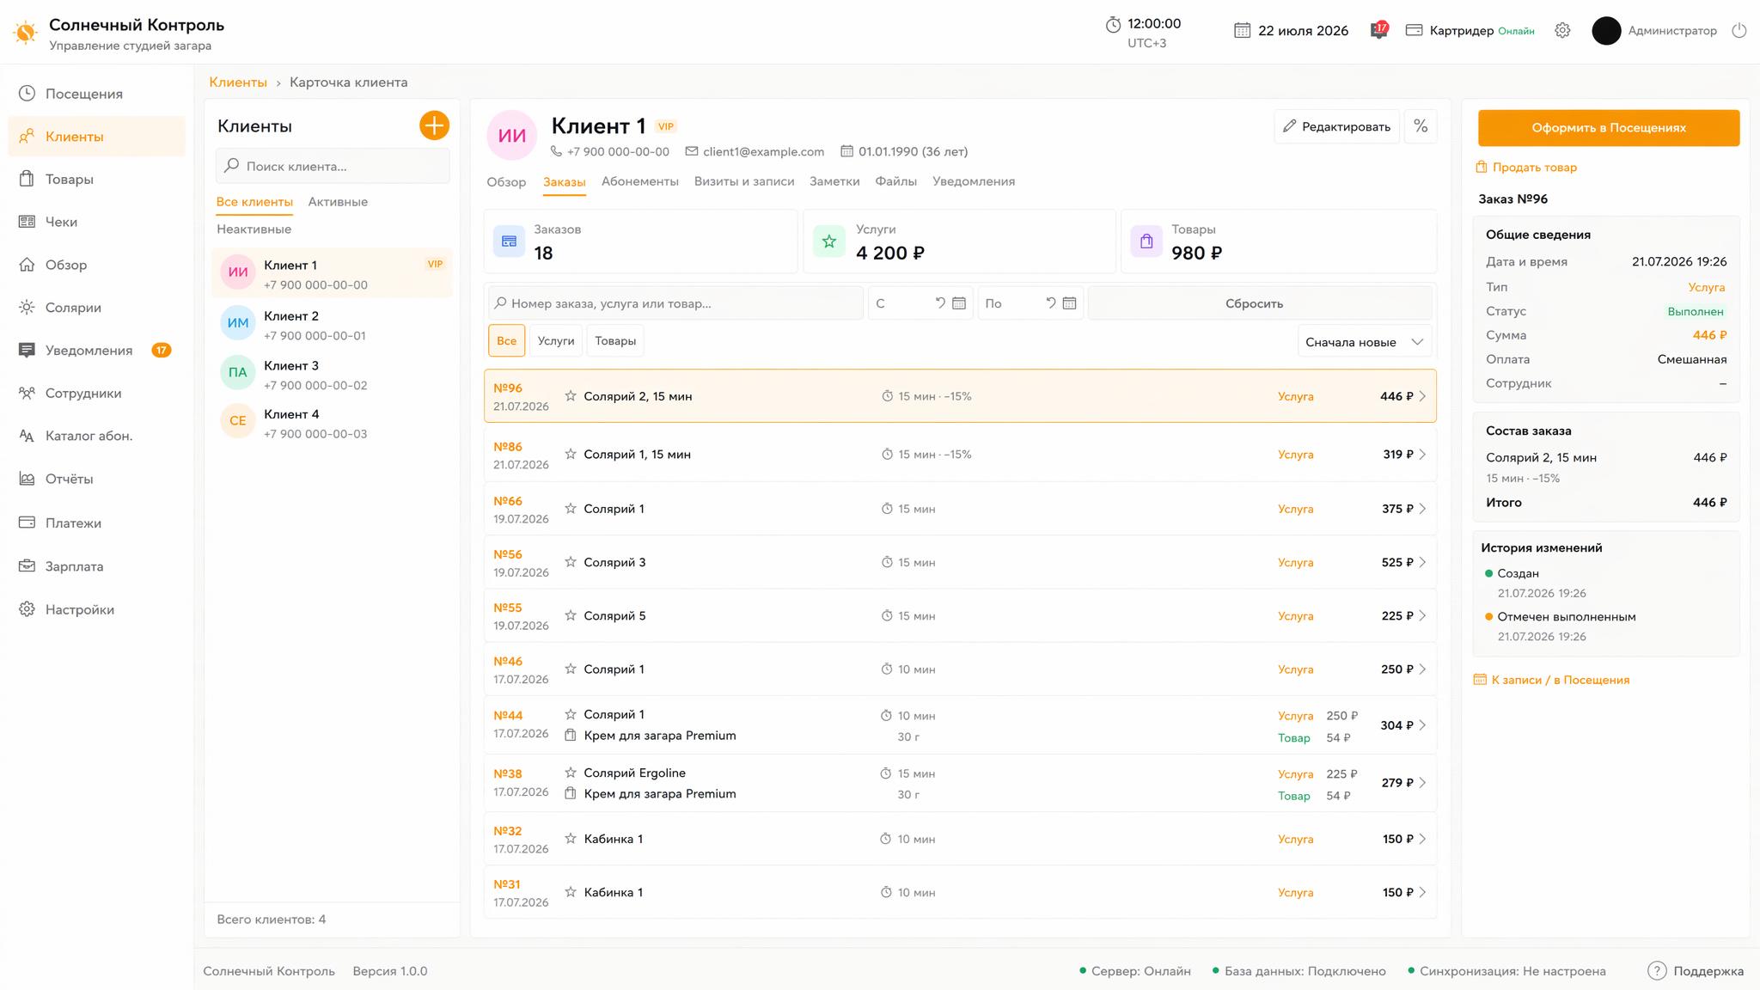Viewport: 1760px width, 990px height.
Task: Click the star icon of order №96
Action: 571,396
